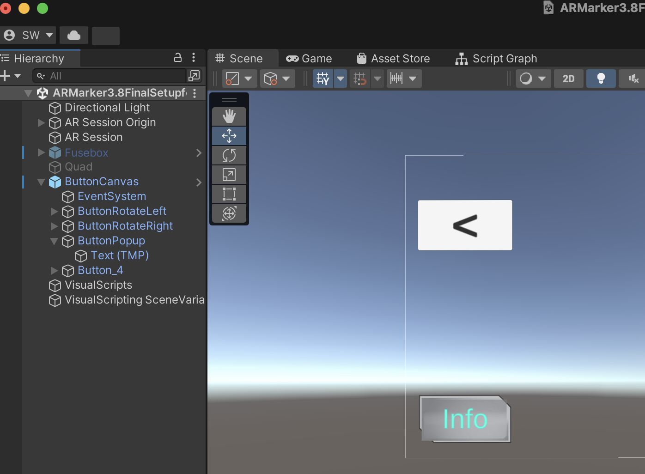Expand the AR Session Origin object

[41, 123]
